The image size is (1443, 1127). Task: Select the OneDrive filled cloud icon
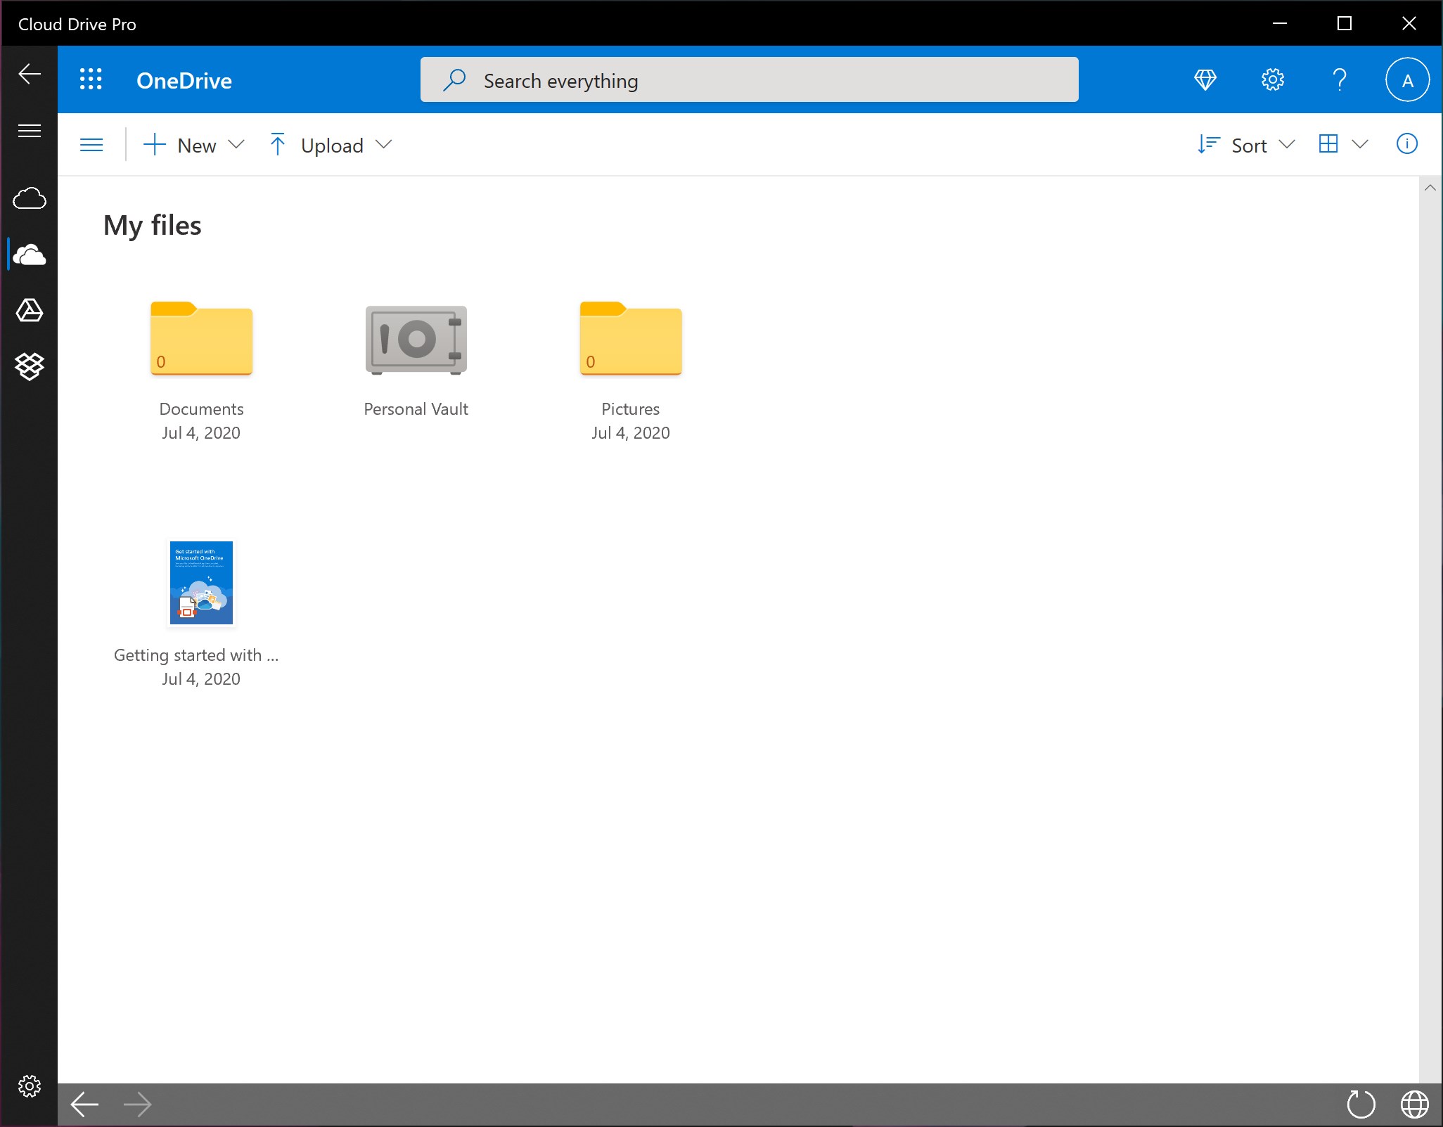30,255
